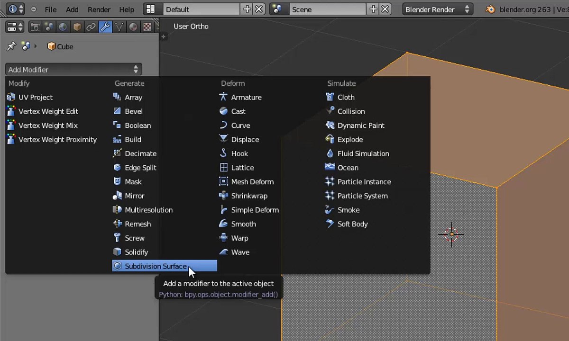569x341 pixels.
Task: Add a Solidify modifier
Action: pyautogui.click(x=130, y=252)
